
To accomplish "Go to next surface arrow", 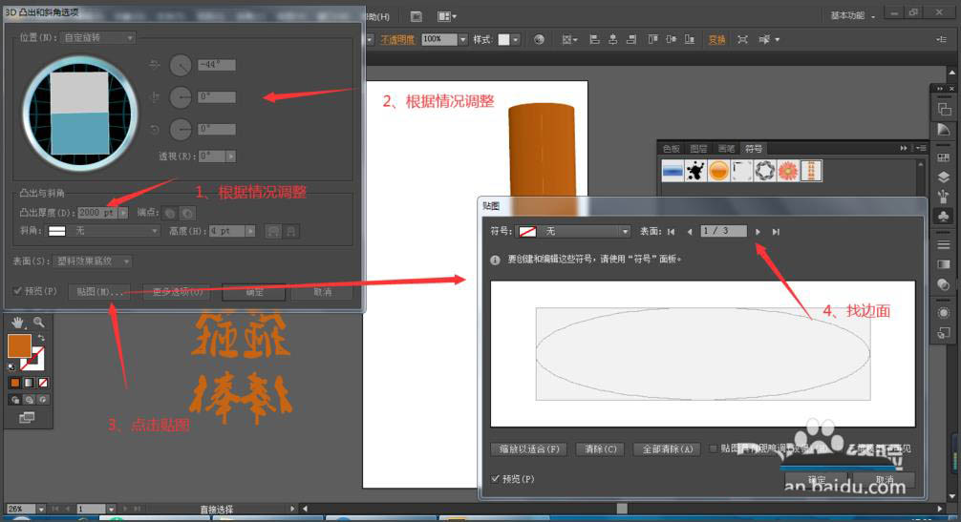I will (x=758, y=232).
